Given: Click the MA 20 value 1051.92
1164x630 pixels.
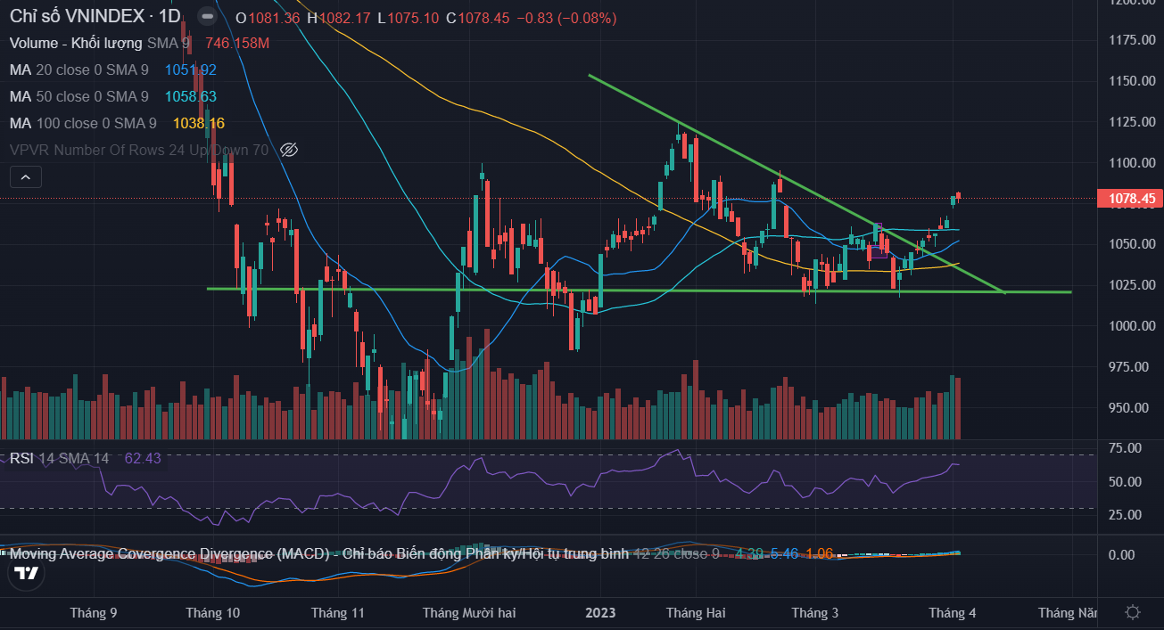Looking at the screenshot, I should [x=191, y=70].
